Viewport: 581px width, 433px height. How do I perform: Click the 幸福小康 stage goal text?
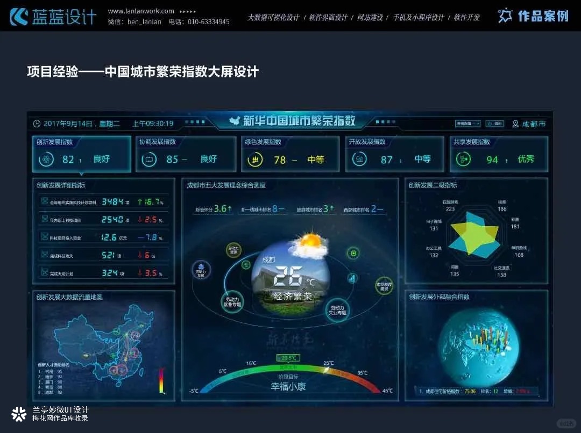288,387
